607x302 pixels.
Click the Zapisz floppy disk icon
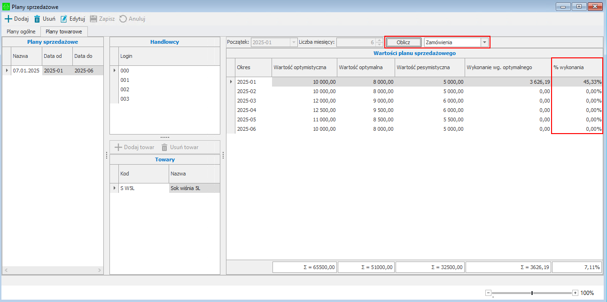pos(93,19)
